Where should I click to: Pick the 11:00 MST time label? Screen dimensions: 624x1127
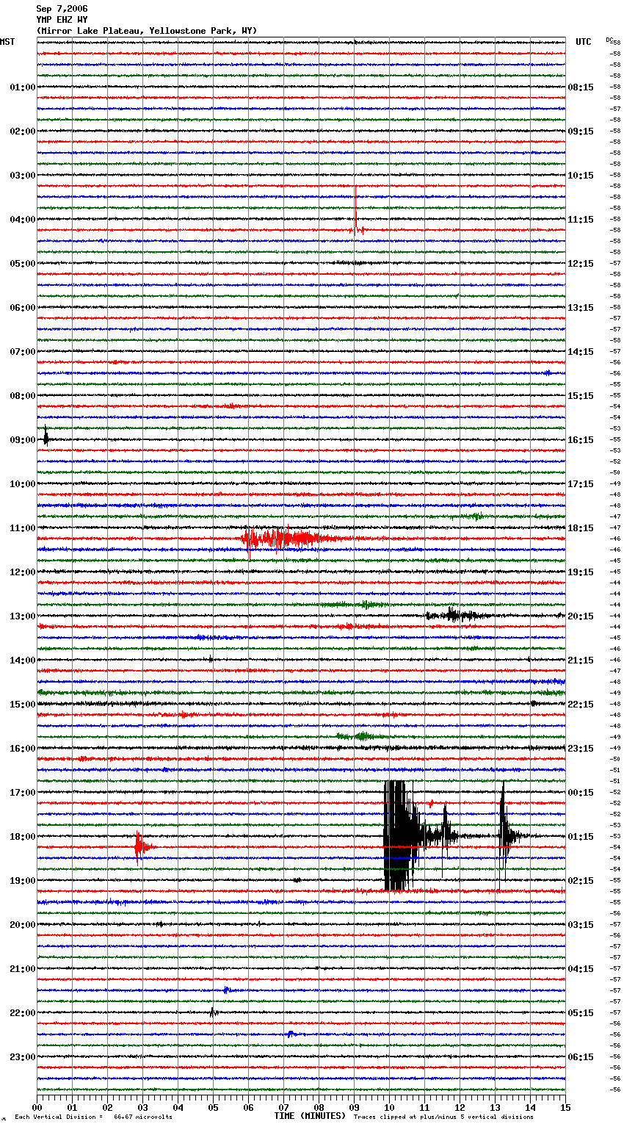pyautogui.click(x=22, y=528)
